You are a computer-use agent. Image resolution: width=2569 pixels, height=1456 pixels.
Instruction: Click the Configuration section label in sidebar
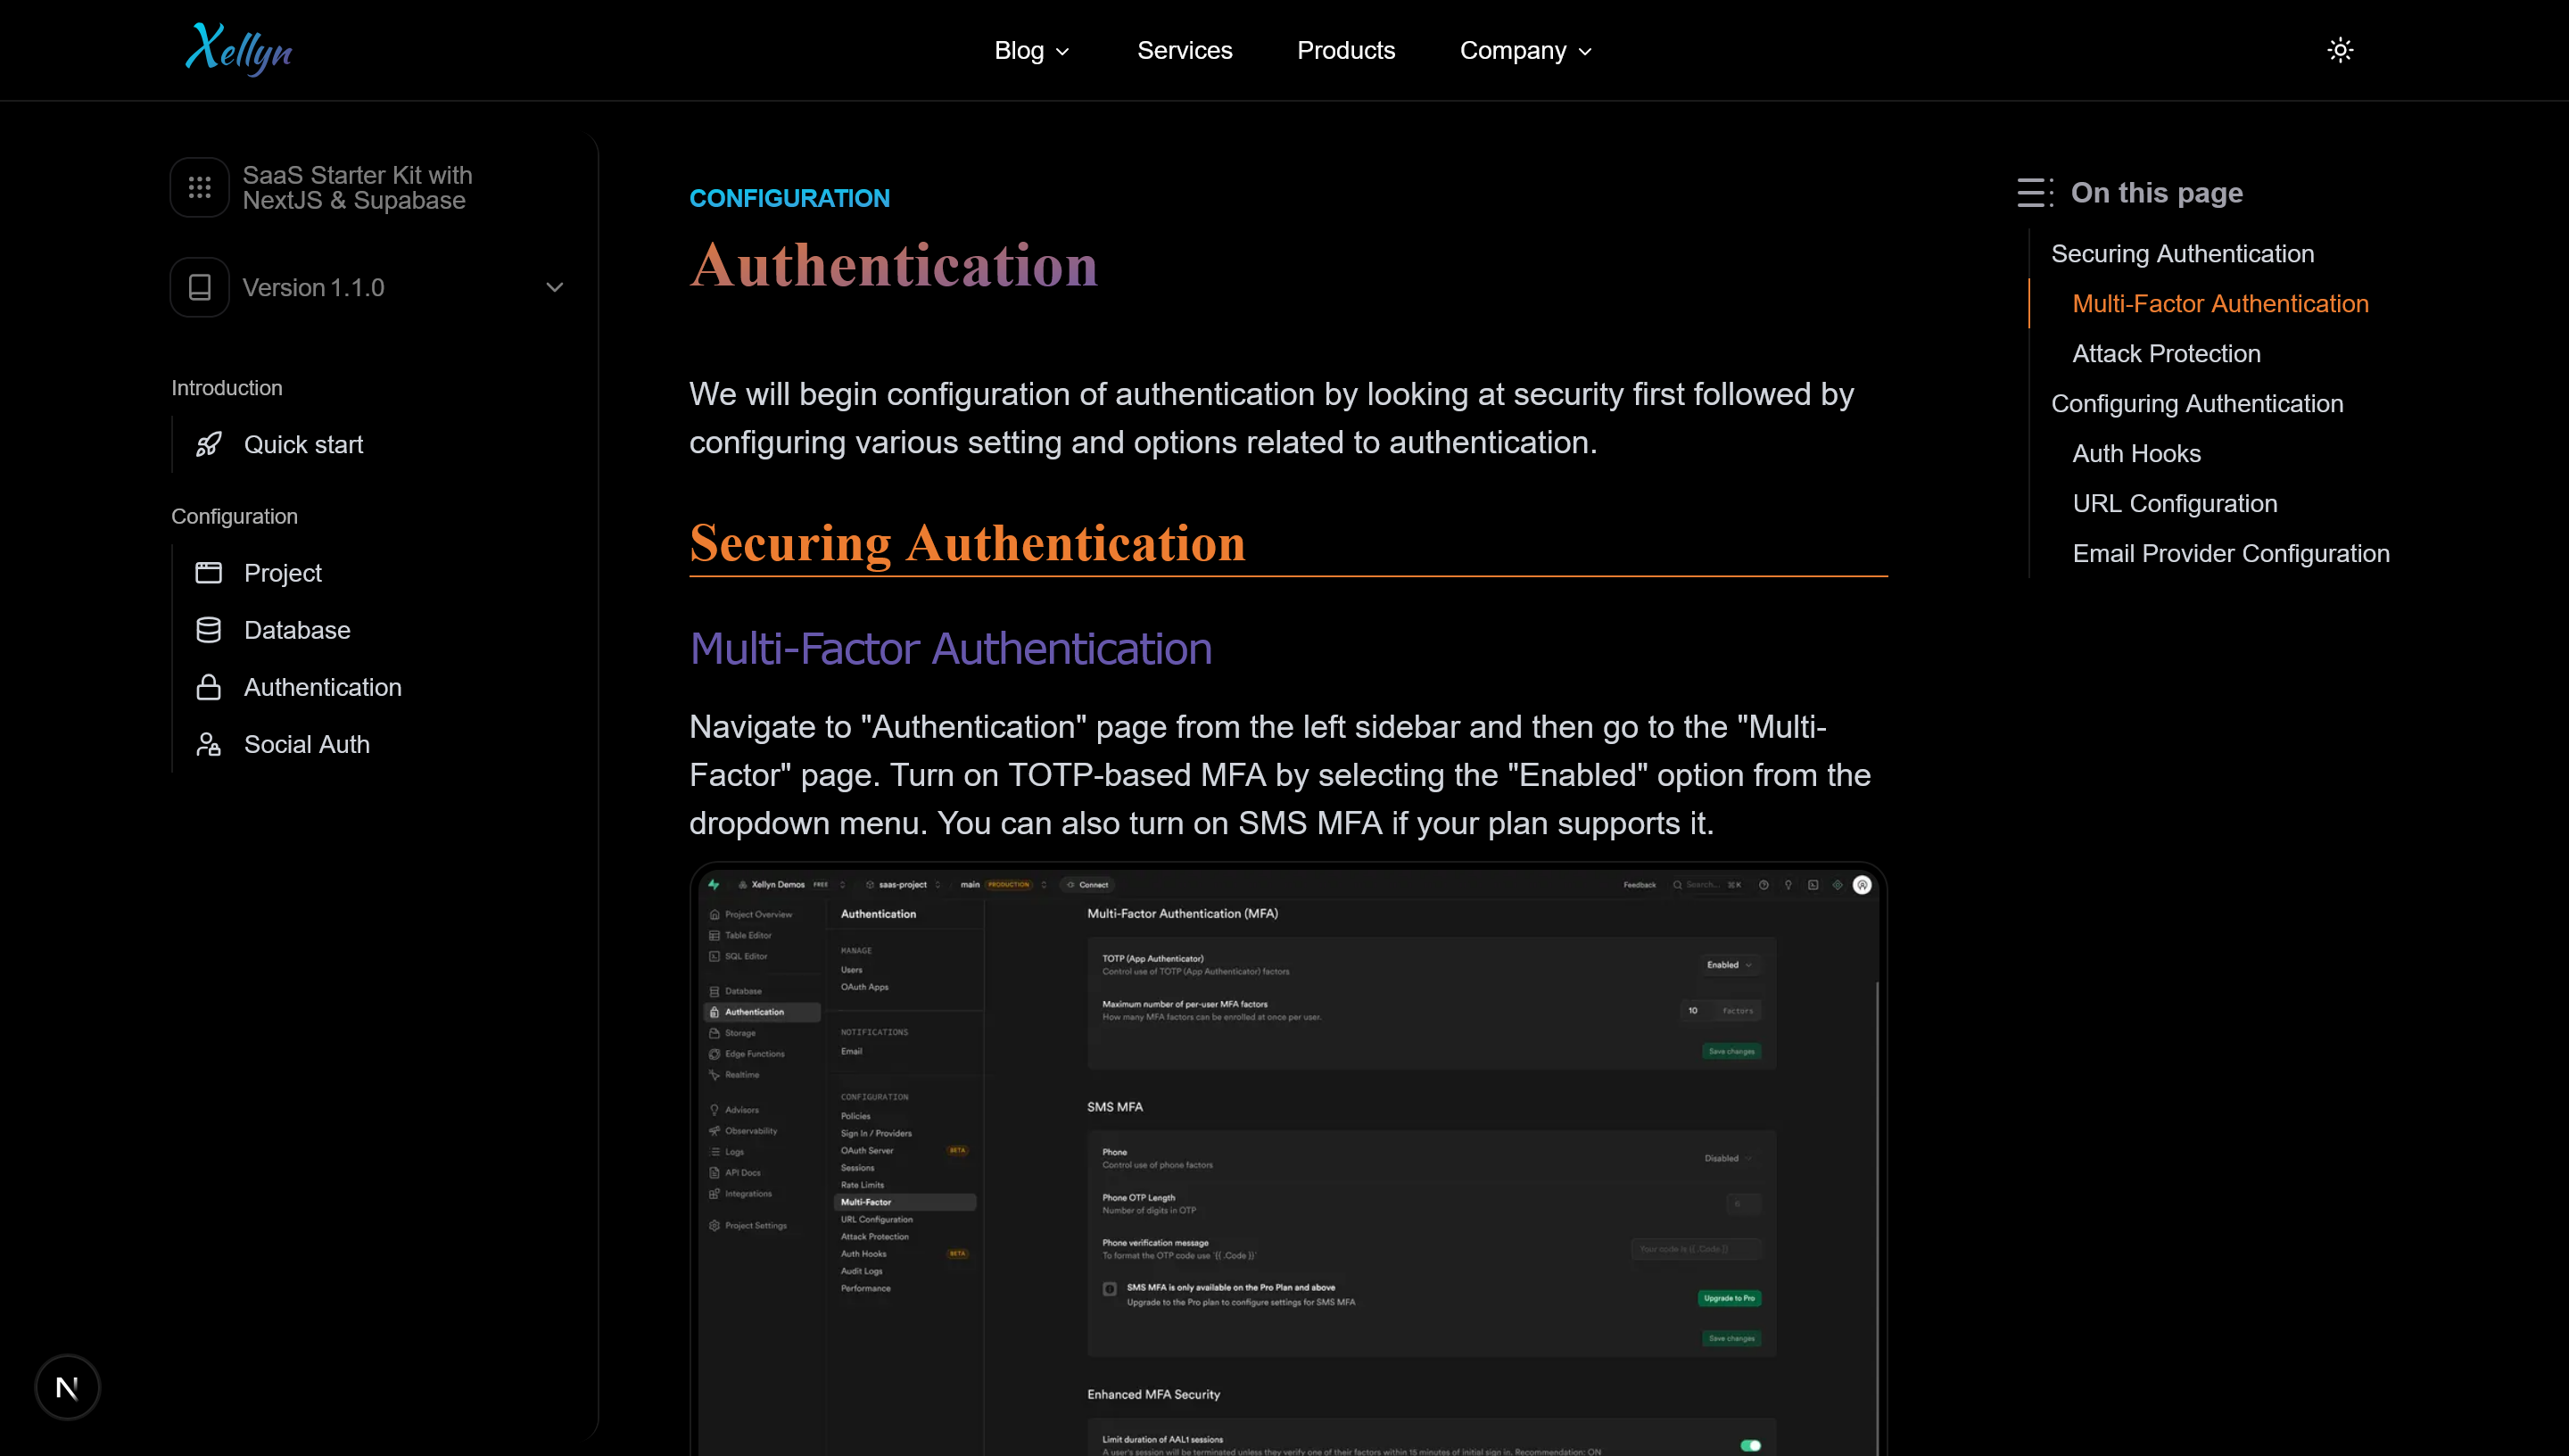(234, 516)
